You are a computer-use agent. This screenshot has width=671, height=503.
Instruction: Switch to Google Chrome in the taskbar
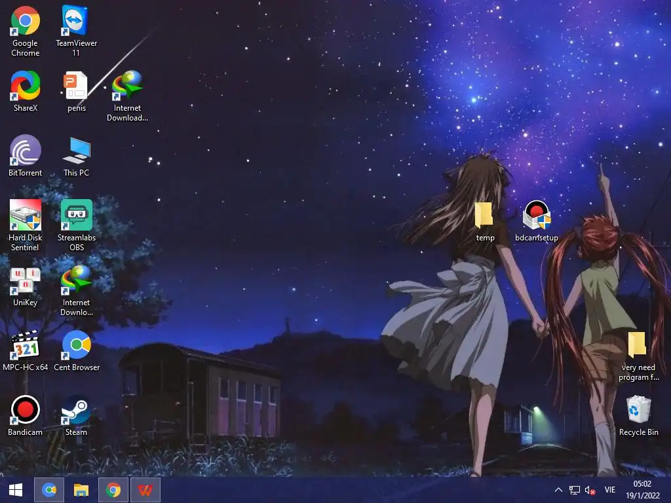click(x=113, y=490)
